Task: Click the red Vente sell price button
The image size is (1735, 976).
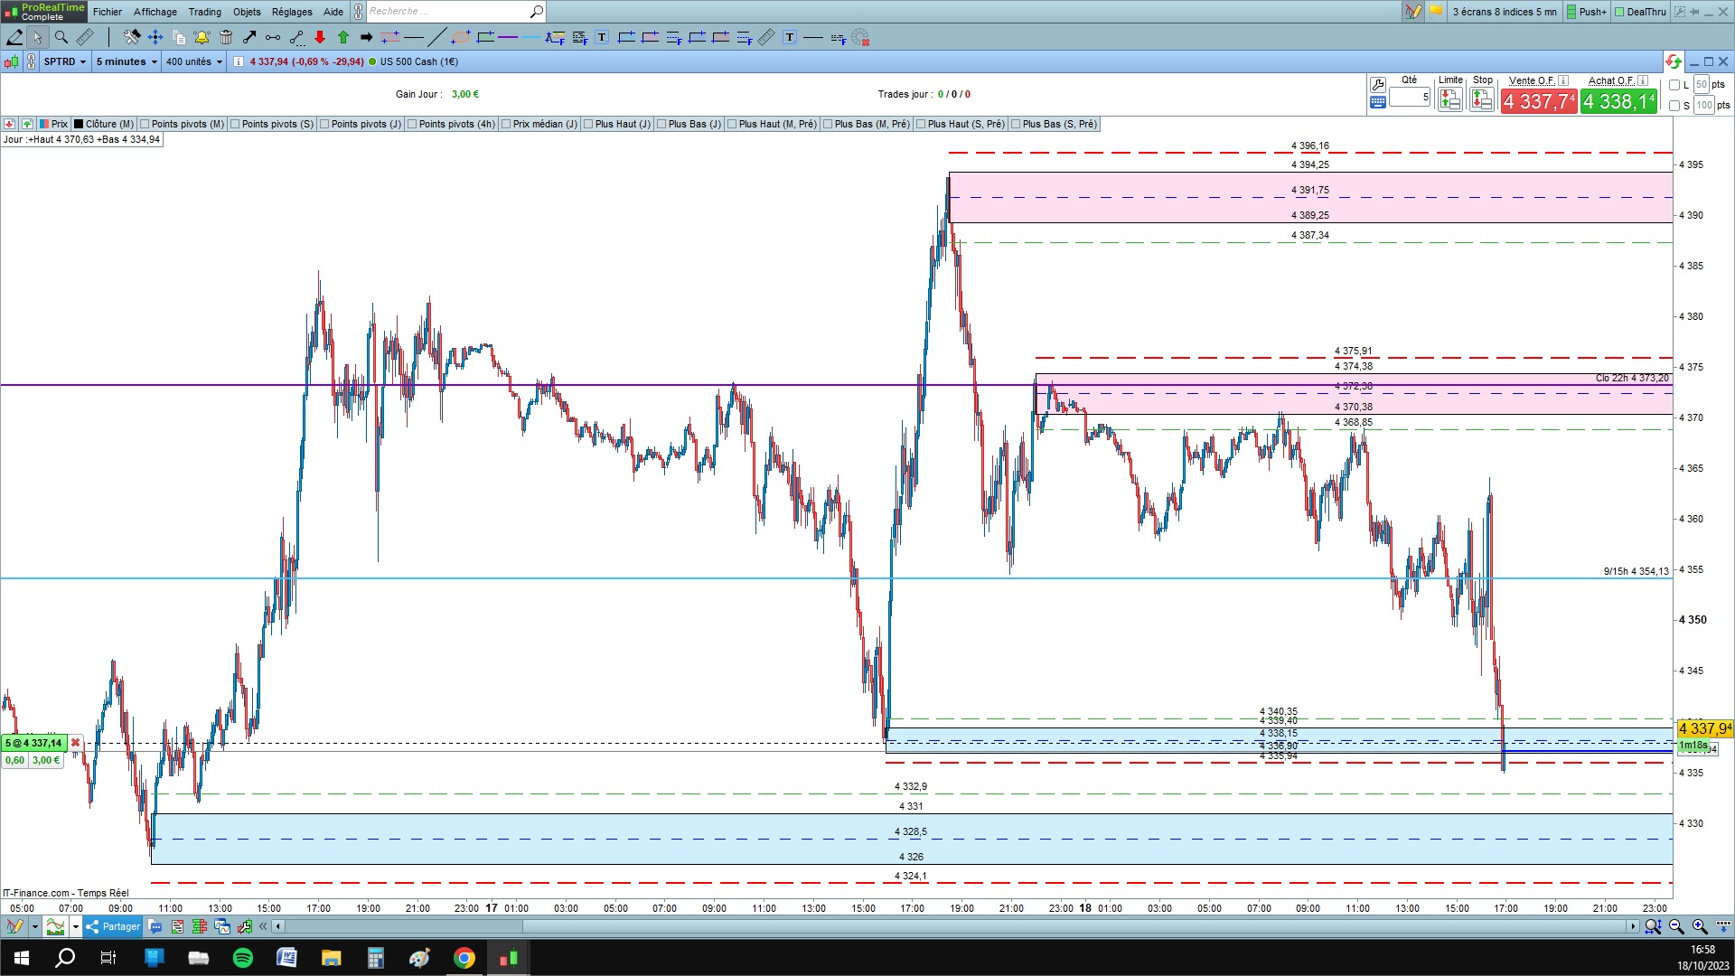Action: tap(1539, 101)
